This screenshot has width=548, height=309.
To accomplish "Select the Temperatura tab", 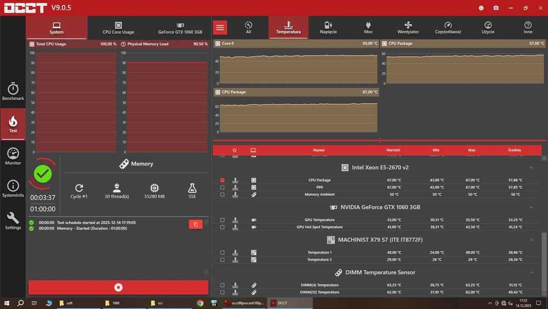I will [x=288, y=27].
